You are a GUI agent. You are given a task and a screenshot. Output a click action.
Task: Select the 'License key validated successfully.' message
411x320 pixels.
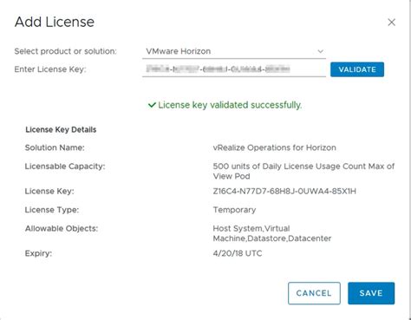(x=230, y=105)
